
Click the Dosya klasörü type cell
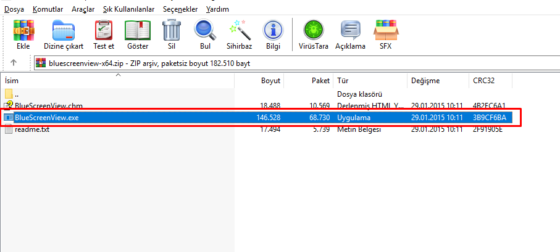(359, 94)
